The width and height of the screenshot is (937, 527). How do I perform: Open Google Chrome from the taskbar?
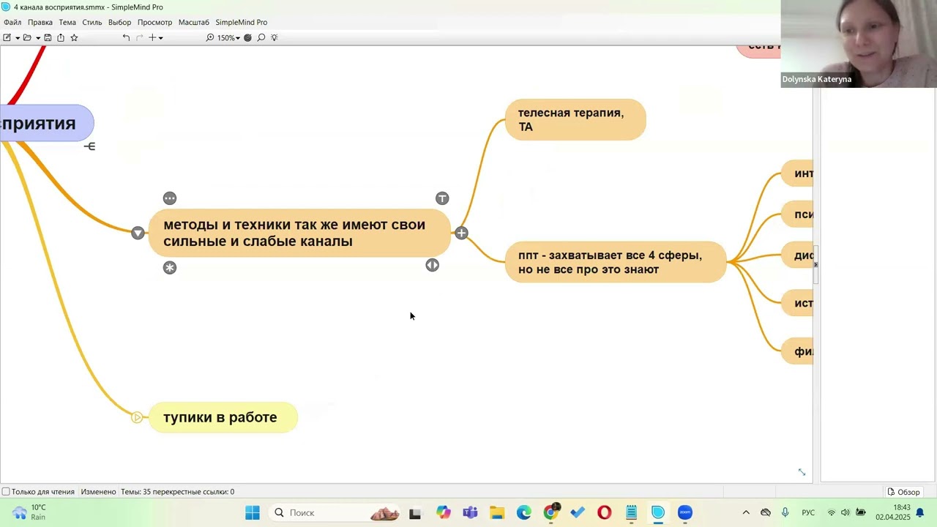coord(550,512)
